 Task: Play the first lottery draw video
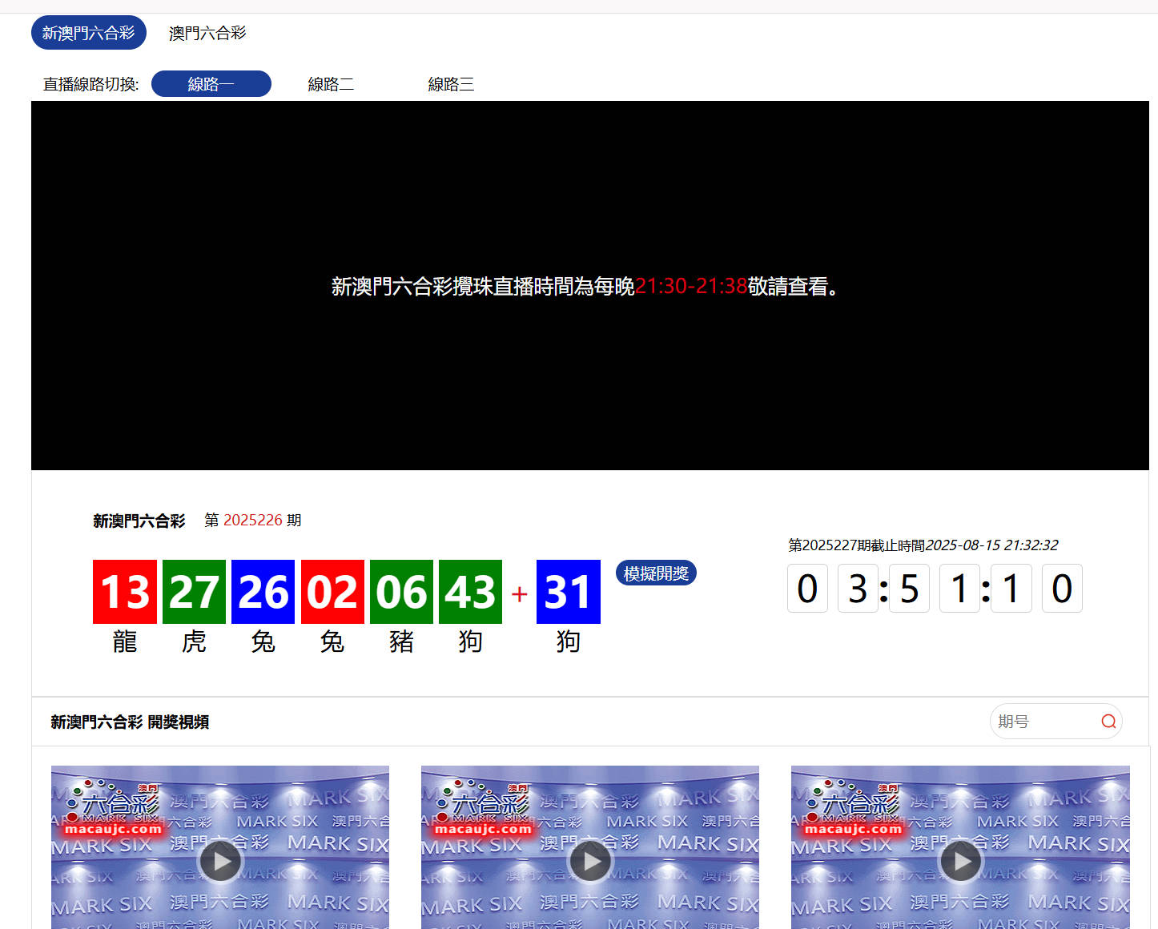[x=220, y=862]
